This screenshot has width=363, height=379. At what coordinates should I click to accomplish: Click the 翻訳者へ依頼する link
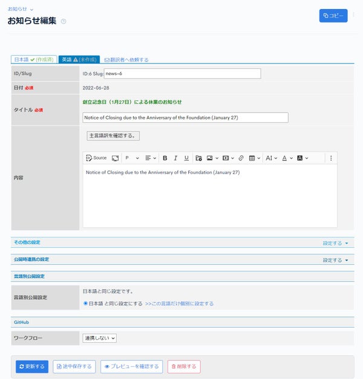126,60
